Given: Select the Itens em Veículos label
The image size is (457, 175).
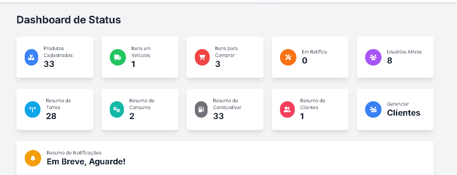Looking at the screenshot, I should 141,52.
